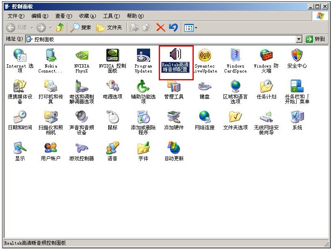The image size is (334, 250).
Task: Click the 后退 back button
Action: tap(17, 28)
